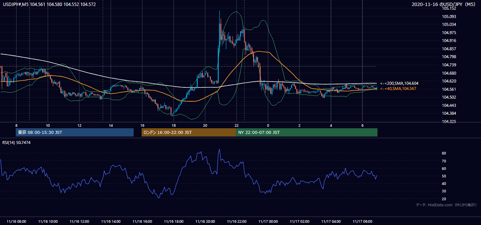The width and height of the screenshot is (481, 225).
Task: Click price axis value 104.680
Action: tap(449, 73)
